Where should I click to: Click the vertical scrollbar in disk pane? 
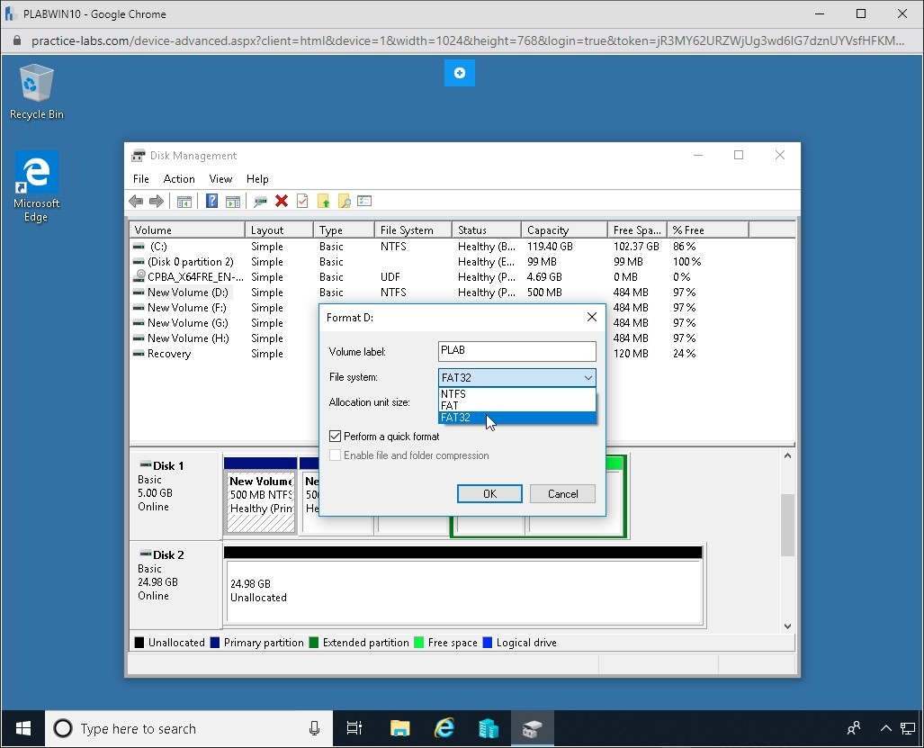[787, 525]
